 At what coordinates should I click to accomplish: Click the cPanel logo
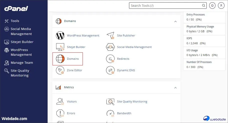point(16,9)
